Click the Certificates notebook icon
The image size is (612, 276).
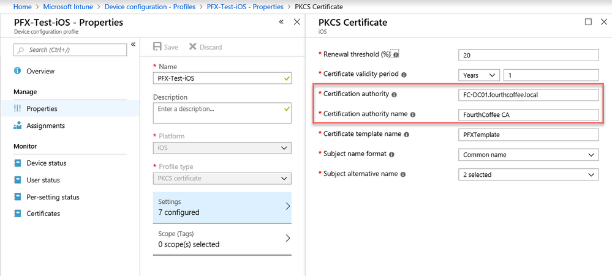[x=17, y=214]
